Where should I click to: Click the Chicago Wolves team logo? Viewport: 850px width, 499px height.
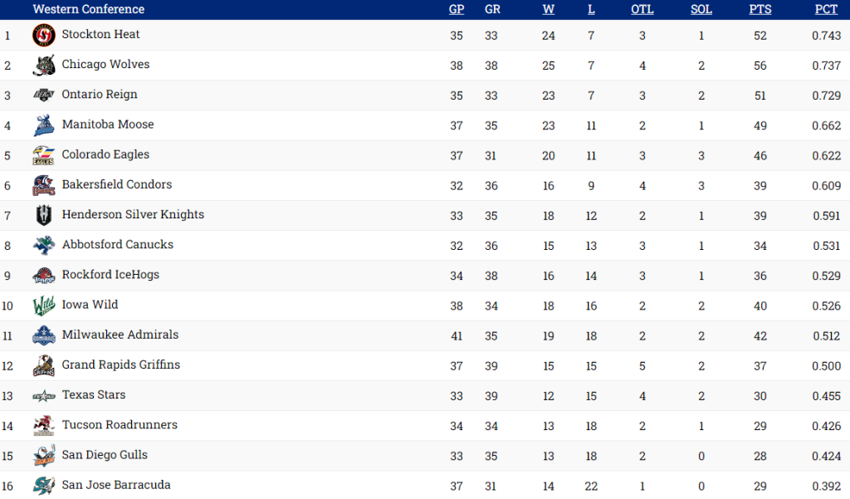[44, 66]
